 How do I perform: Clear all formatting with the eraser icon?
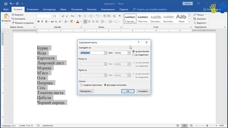80,16
